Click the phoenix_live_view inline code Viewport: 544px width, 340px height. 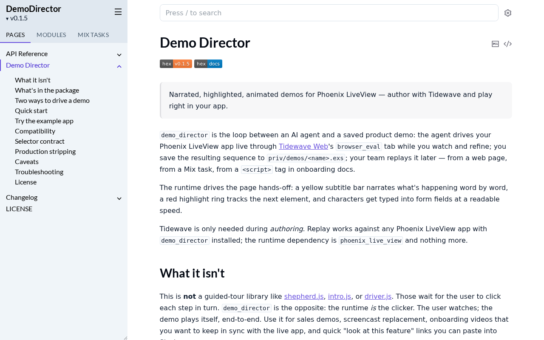(x=371, y=241)
